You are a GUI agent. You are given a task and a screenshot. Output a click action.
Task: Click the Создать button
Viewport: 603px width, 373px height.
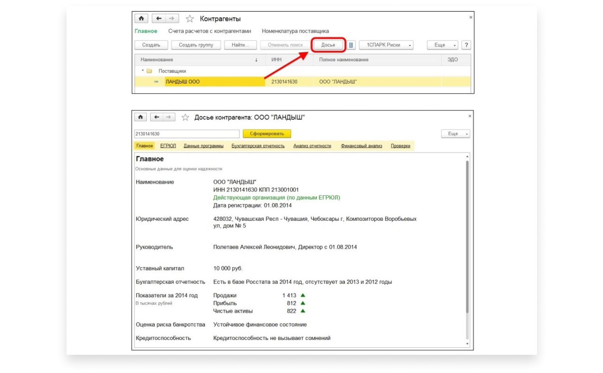tap(151, 45)
